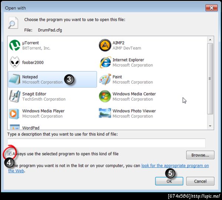The width and height of the screenshot is (222, 200).
Task: Select 'Windows Photo Viewer' label text
Action: click(134, 111)
